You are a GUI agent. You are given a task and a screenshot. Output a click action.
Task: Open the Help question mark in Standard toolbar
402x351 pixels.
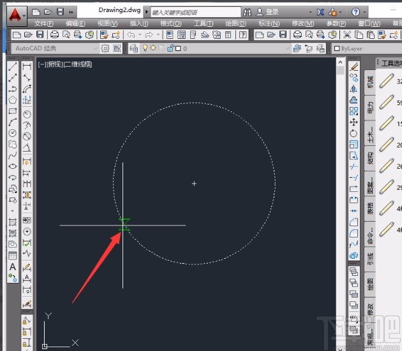(242, 34)
